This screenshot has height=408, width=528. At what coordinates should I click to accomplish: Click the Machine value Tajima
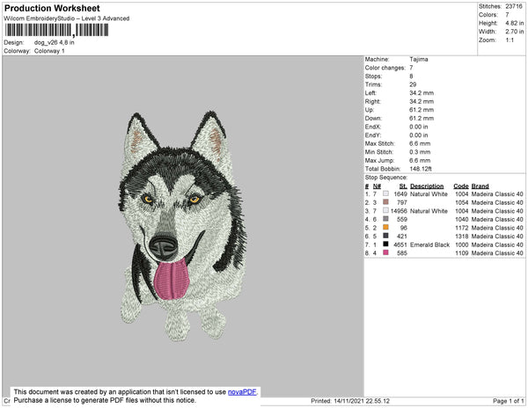coord(419,59)
